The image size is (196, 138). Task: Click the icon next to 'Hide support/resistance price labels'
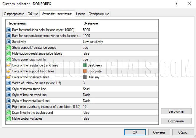(x=9, y=53)
